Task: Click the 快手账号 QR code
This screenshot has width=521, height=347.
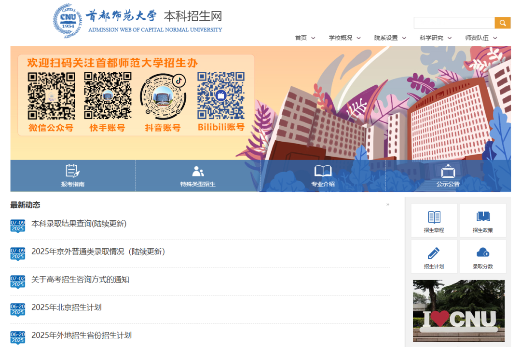Action: point(108,95)
